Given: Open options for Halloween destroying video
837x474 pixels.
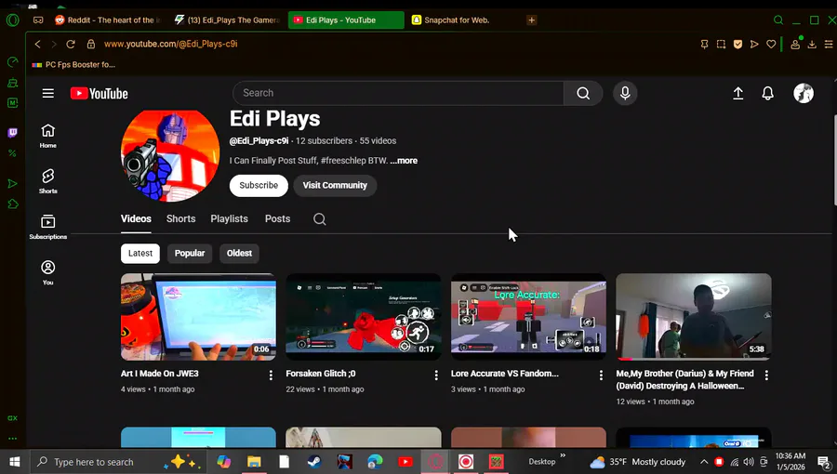Looking at the screenshot, I should pos(766,375).
